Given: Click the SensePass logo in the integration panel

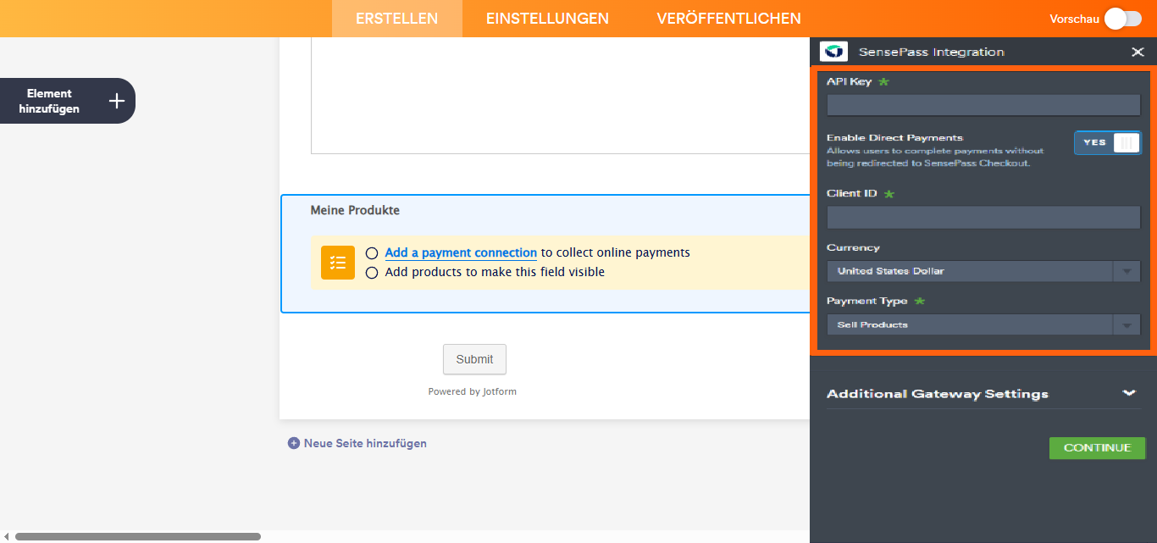Looking at the screenshot, I should click(833, 51).
